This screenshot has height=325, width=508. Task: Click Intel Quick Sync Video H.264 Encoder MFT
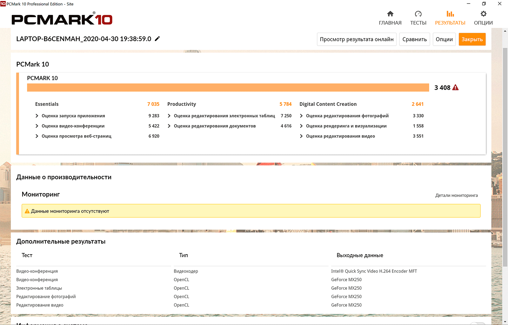tap(374, 271)
